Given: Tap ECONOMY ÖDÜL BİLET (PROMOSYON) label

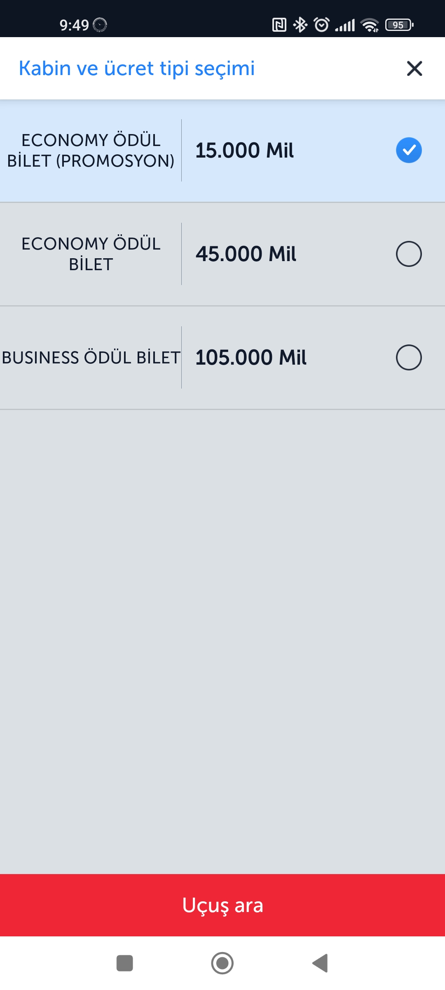Looking at the screenshot, I should coord(91,151).
